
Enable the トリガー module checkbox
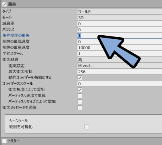[x=4, y=141]
